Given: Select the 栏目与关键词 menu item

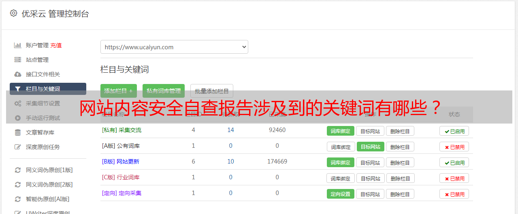Looking at the screenshot, I should pos(48,89).
